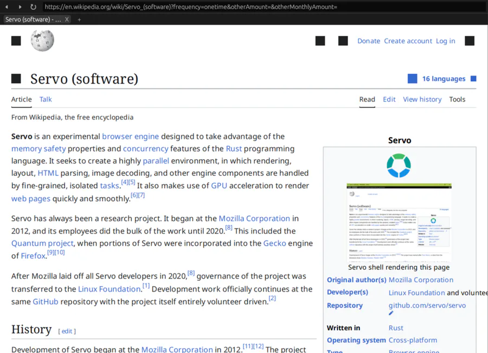The height and width of the screenshot is (353, 488).
Task: Click the Wikipedia globe logo
Action: coord(42,41)
